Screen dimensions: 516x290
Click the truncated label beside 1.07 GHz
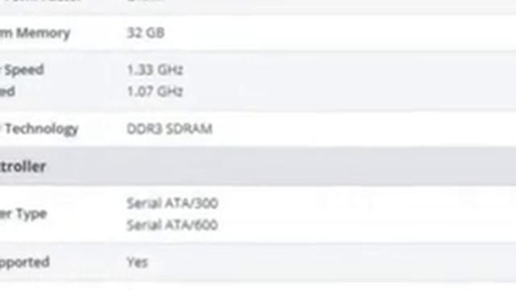tap(7, 91)
